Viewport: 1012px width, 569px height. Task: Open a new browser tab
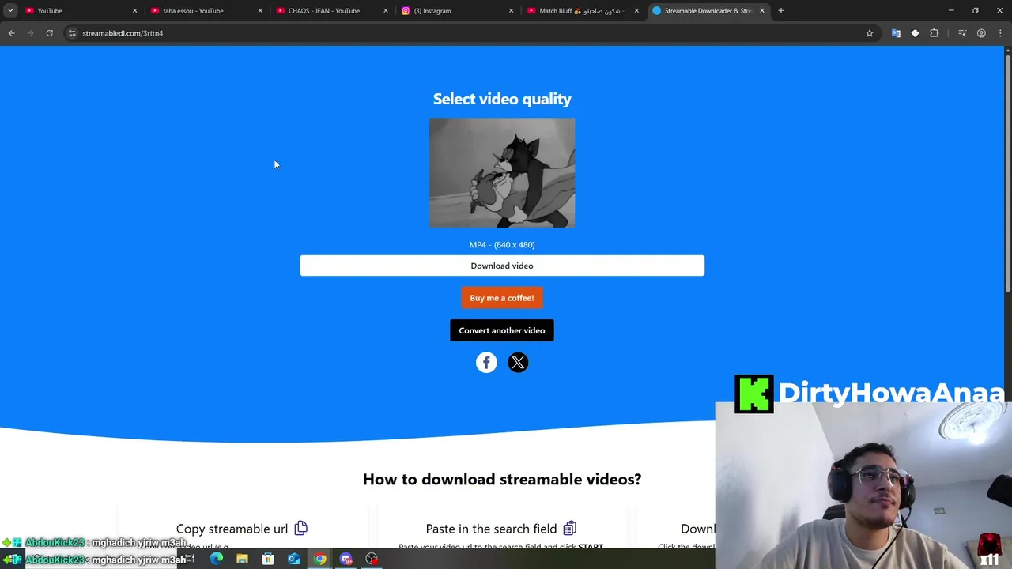click(781, 11)
